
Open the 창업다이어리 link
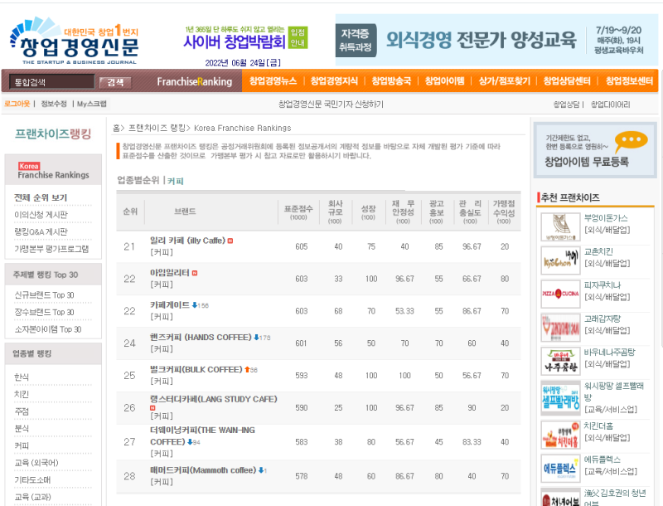[x=610, y=105]
